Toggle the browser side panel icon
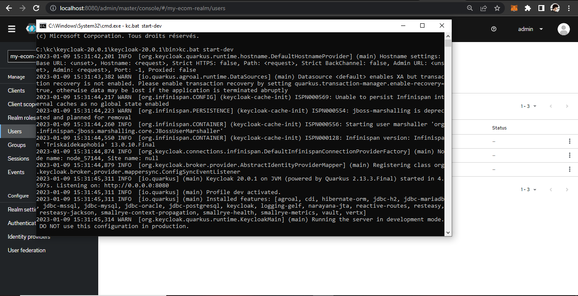This screenshot has width=578, height=296. point(541,8)
